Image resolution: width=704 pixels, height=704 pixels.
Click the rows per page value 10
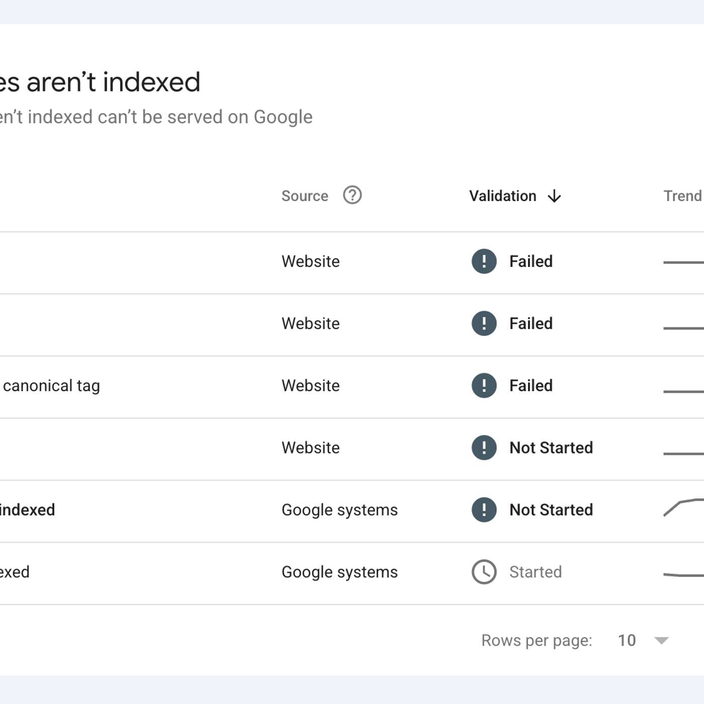point(627,640)
